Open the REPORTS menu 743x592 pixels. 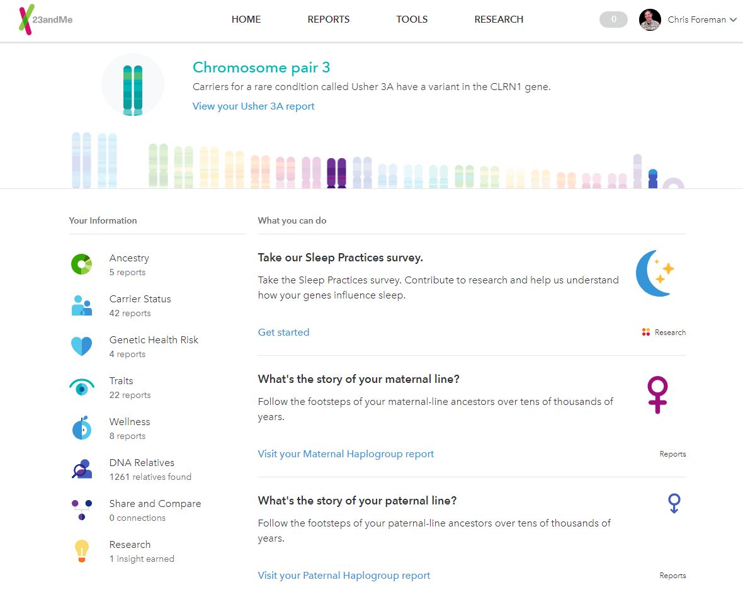click(328, 20)
